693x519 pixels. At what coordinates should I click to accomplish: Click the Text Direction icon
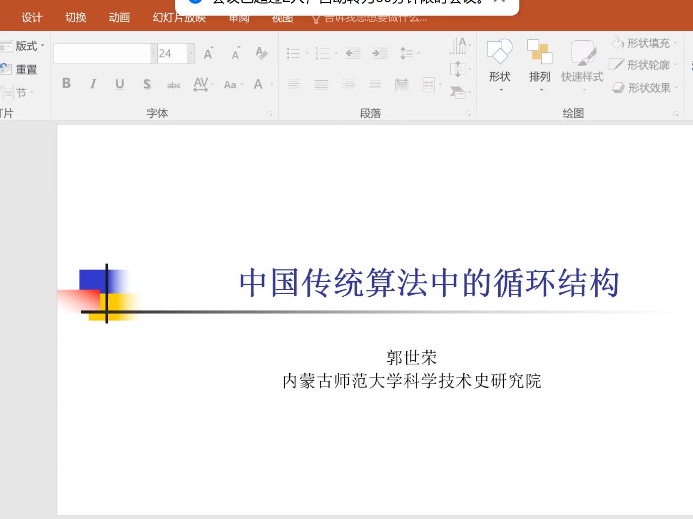coord(458,45)
